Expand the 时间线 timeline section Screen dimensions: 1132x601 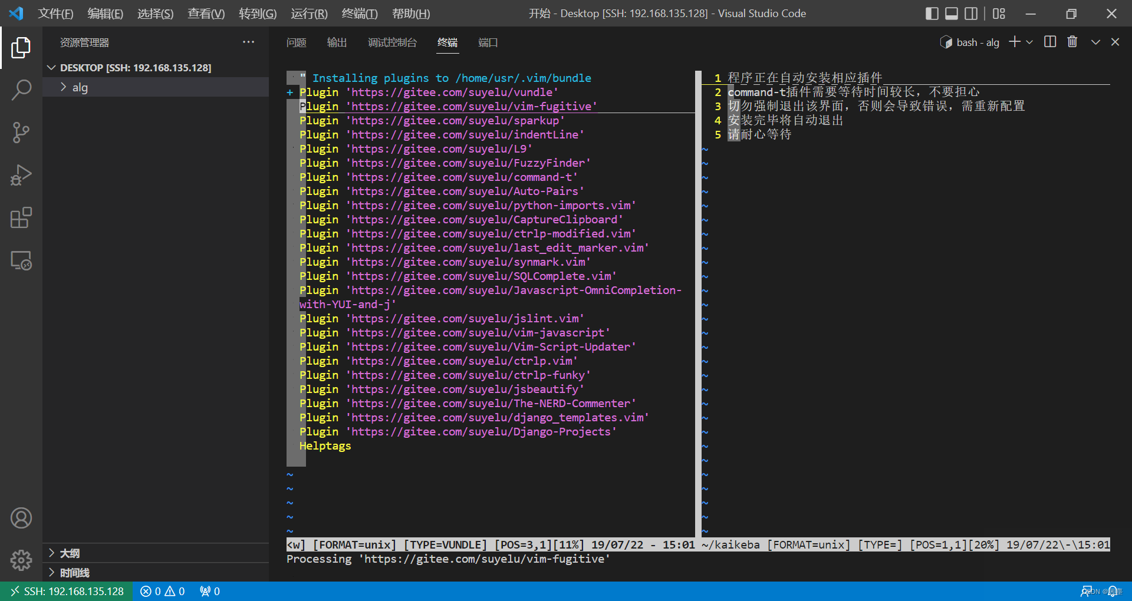[156, 572]
